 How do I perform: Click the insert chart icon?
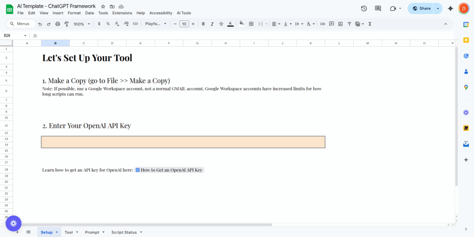(x=340, y=24)
